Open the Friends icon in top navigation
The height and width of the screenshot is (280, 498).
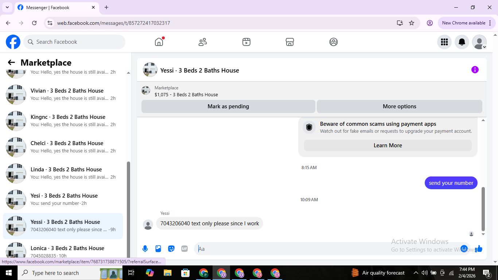coord(203,42)
